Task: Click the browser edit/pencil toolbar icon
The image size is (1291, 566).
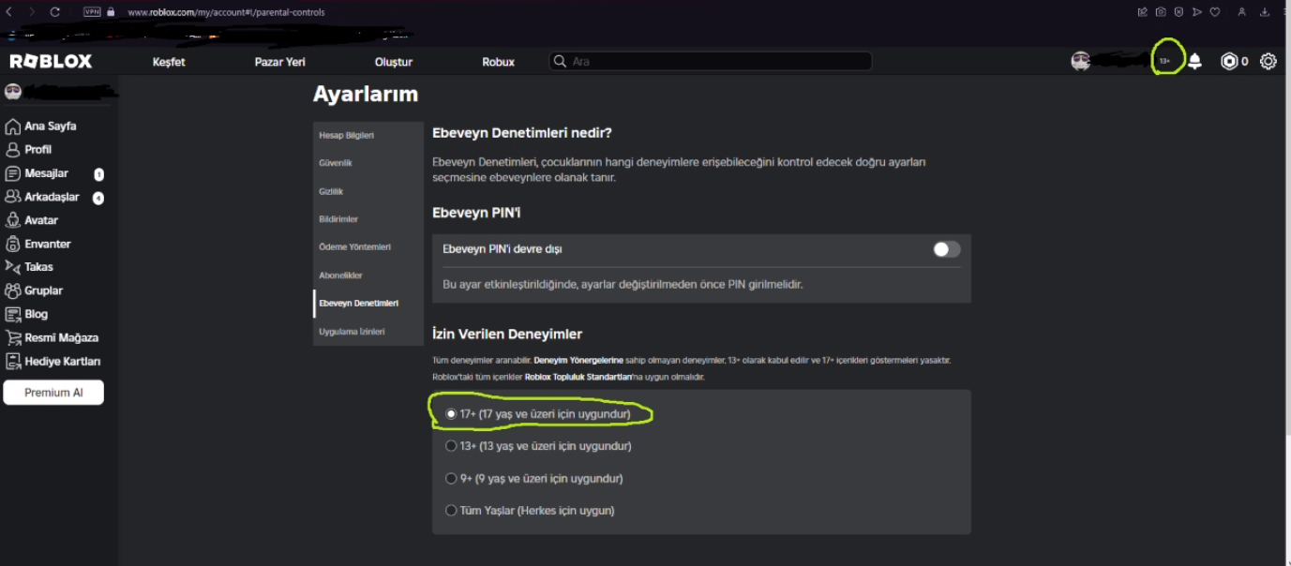Action: [x=1143, y=12]
